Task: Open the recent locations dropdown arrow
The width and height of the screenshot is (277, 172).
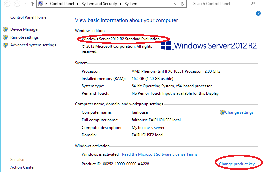Action: [25, 4]
